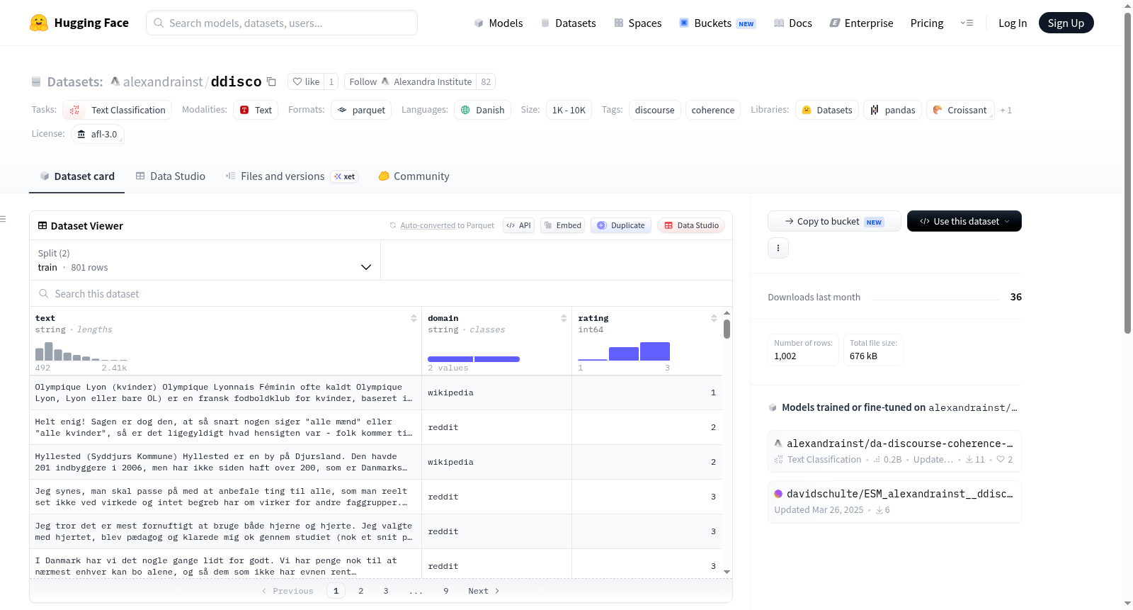This screenshot has width=1133, height=610.
Task: Click the Search this dataset field
Action: [x=381, y=293]
